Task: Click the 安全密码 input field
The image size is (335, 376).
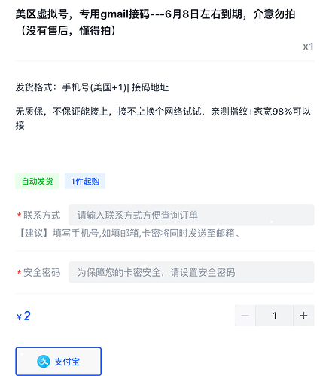Action: (x=191, y=272)
